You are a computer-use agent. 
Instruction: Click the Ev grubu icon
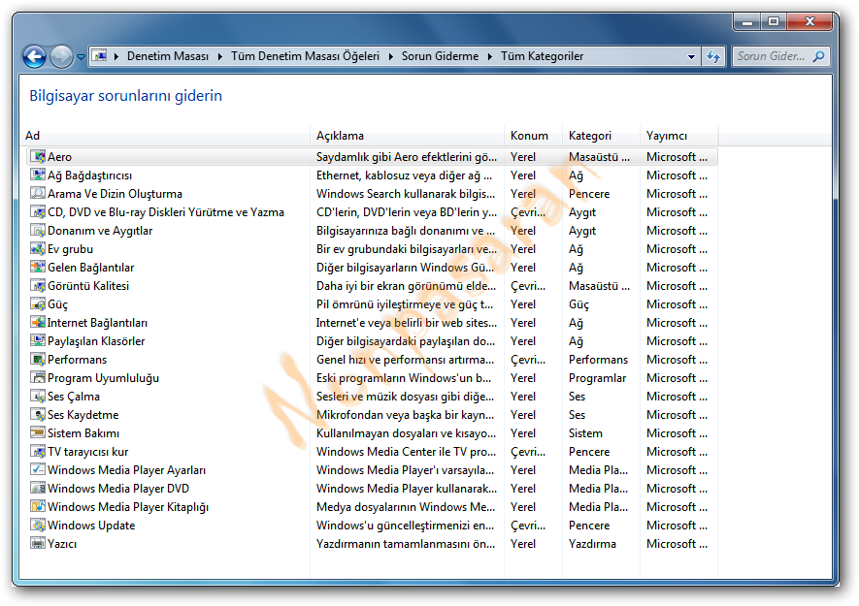tap(37, 249)
